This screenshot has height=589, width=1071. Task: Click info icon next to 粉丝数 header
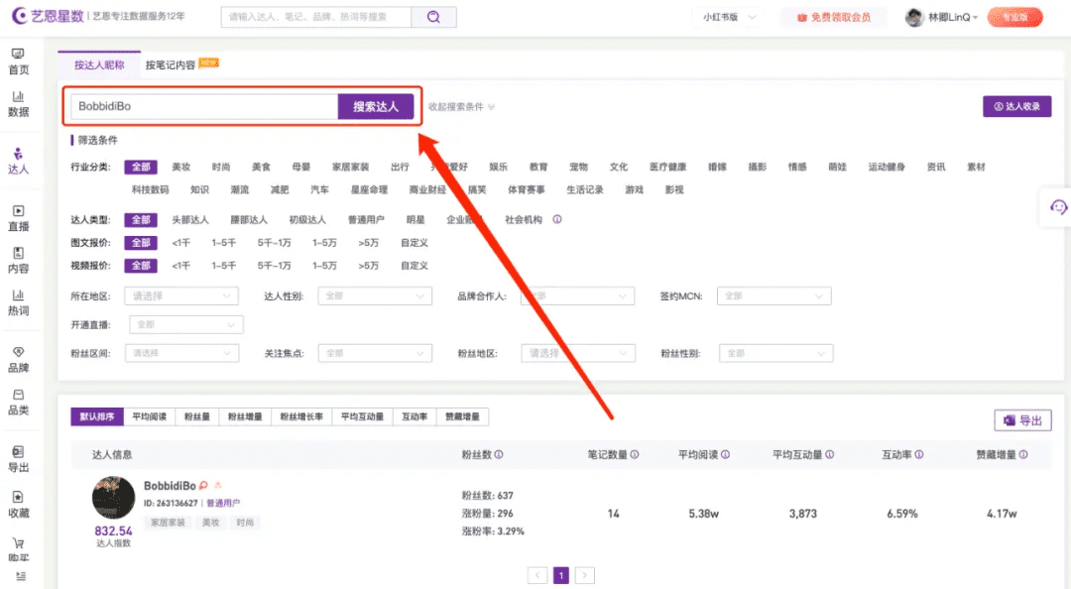tap(499, 454)
